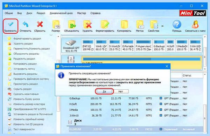Select the Объединить (Merge) toolbar icon
210x136 pixels.
[72, 24]
